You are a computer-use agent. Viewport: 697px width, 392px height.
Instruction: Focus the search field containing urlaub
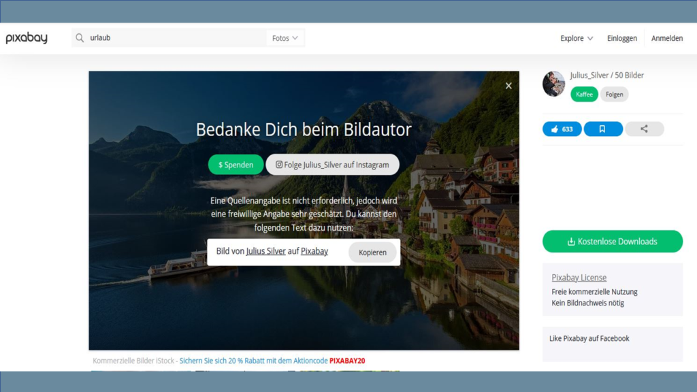click(176, 38)
